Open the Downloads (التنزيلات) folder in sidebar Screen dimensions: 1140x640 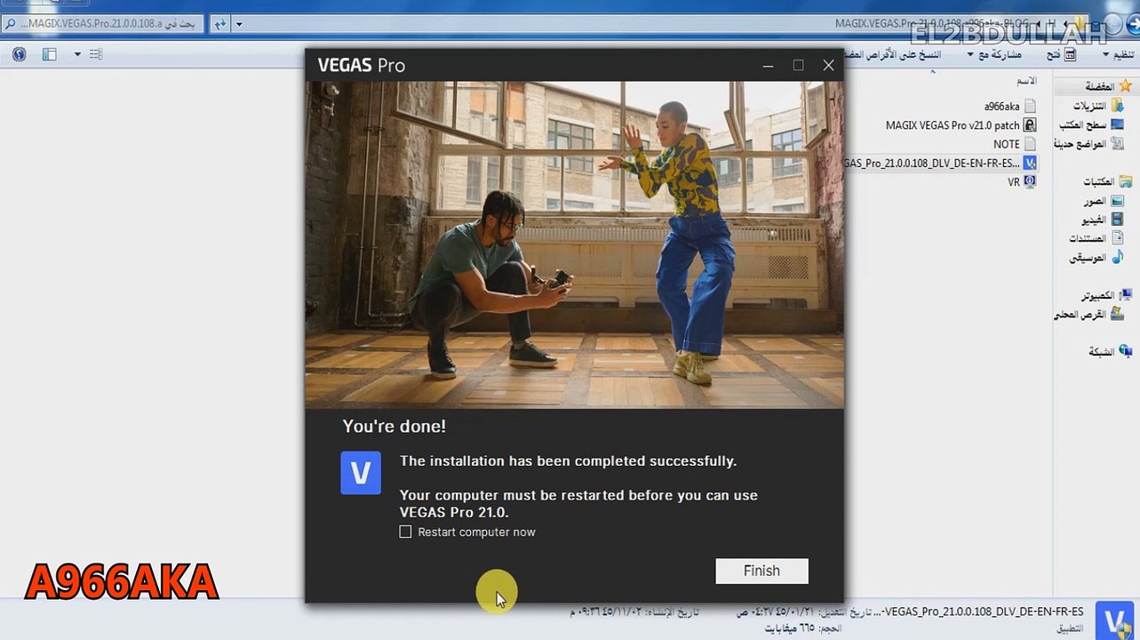[x=1097, y=106]
